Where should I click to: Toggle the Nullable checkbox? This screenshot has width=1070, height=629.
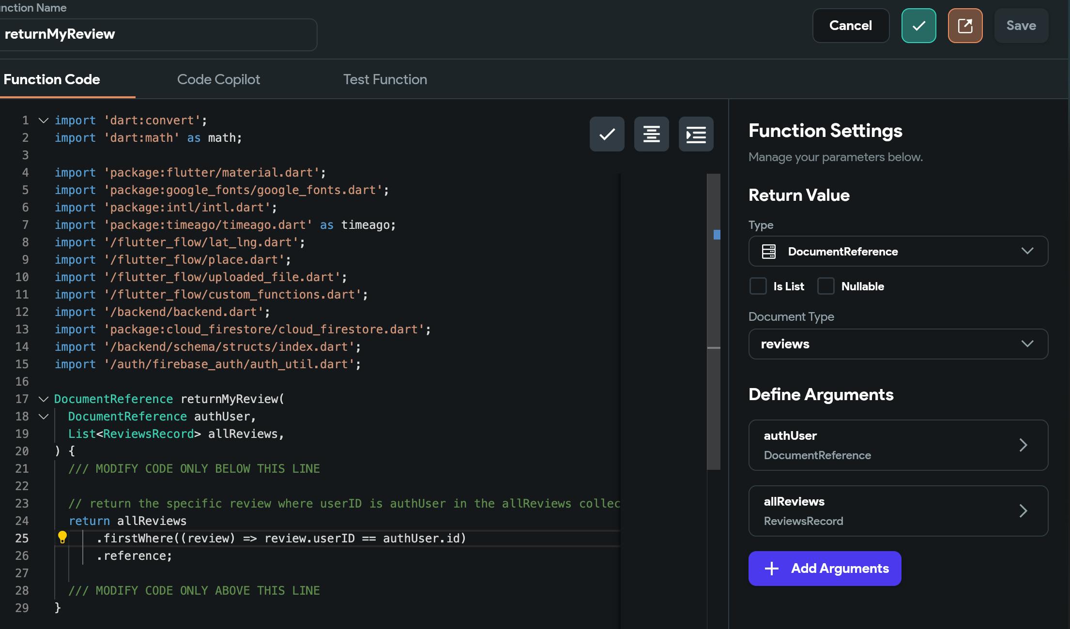click(826, 286)
